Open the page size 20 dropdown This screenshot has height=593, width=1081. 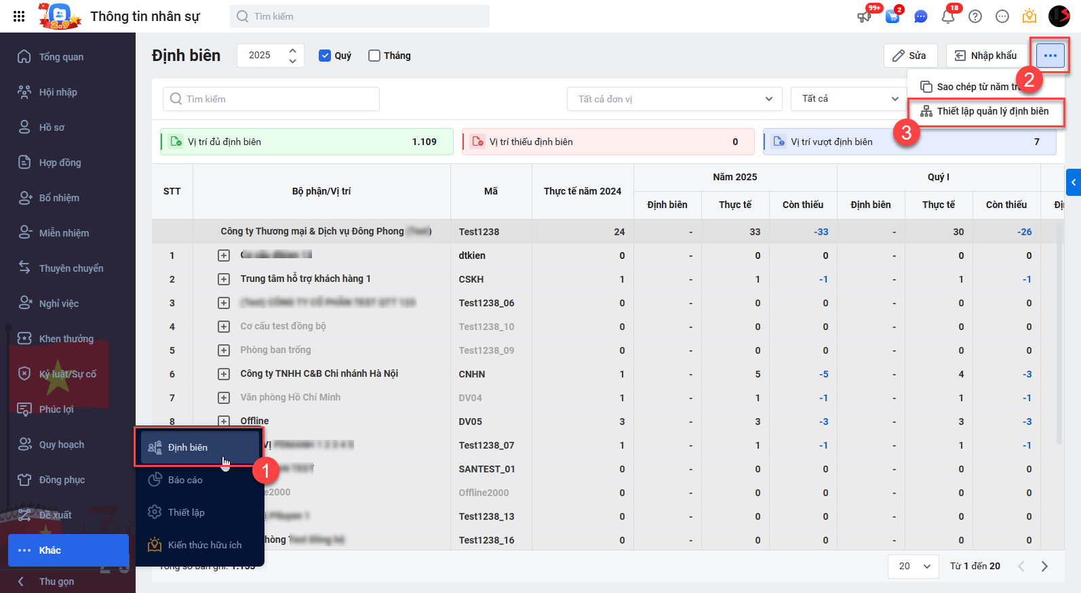pyautogui.click(x=913, y=566)
